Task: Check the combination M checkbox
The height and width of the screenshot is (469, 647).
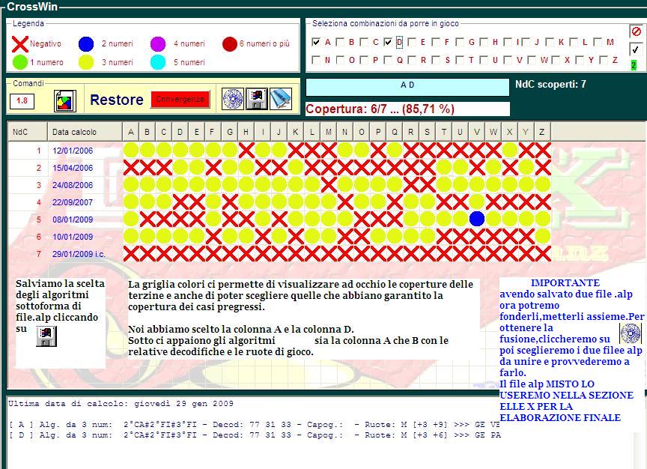Action: click(x=598, y=42)
